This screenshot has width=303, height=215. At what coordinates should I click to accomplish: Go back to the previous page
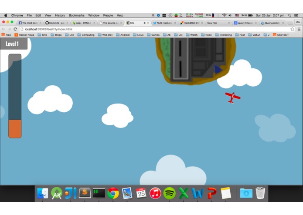click(3, 29)
